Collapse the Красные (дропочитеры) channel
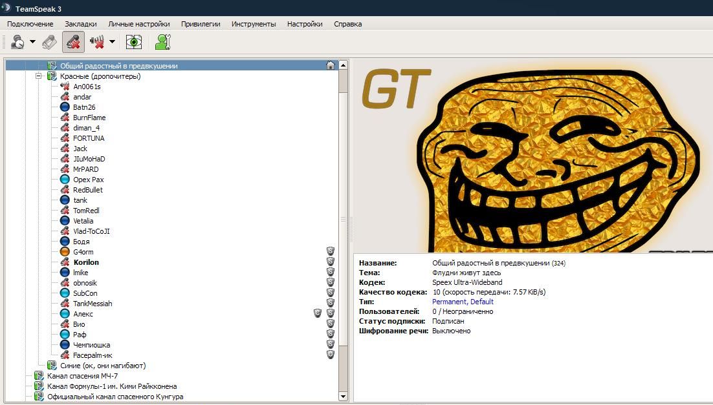Image resolution: width=713 pixels, height=405 pixels. [x=39, y=76]
